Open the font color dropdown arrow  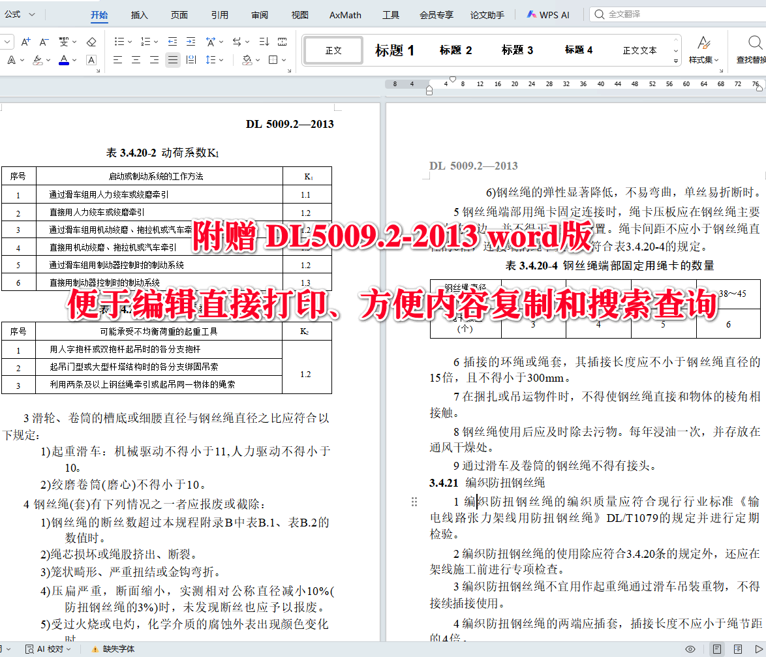(x=75, y=61)
